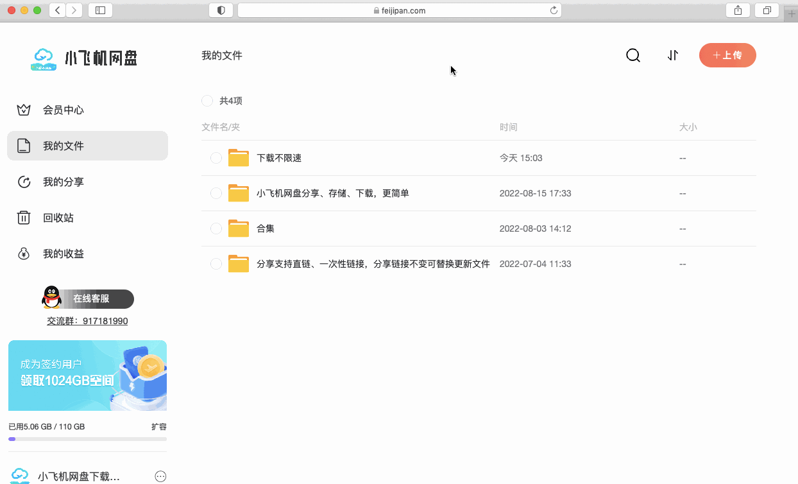Open the 交流群 917181990 link
This screenshot has height=484, width=798.
coord(87,320)
